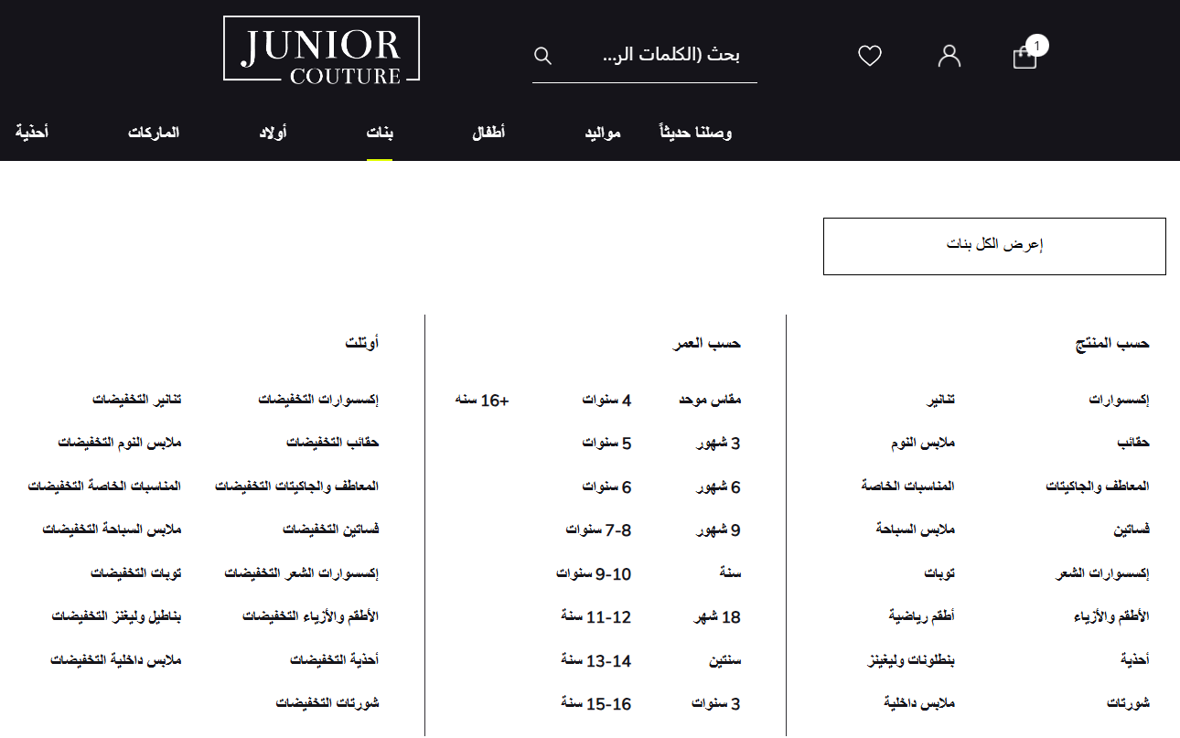Open تنانير category link

(x=941, y=400)
